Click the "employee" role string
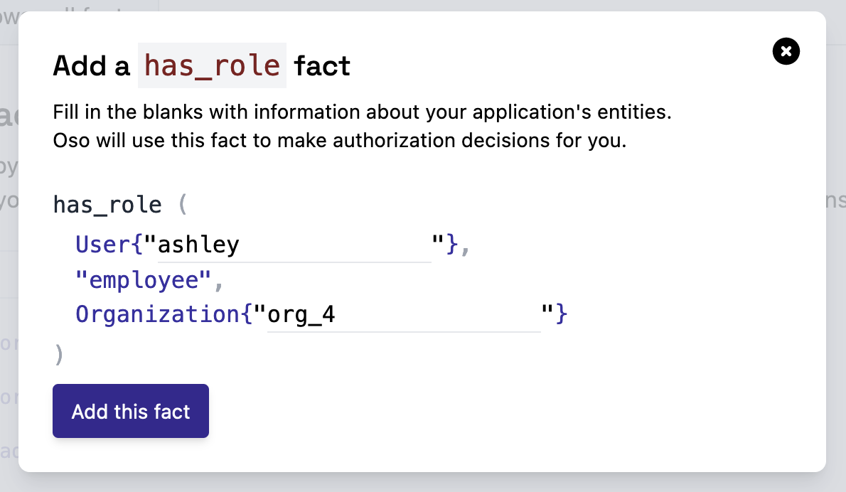Screen dimensions: 846x492 point(144,281)
